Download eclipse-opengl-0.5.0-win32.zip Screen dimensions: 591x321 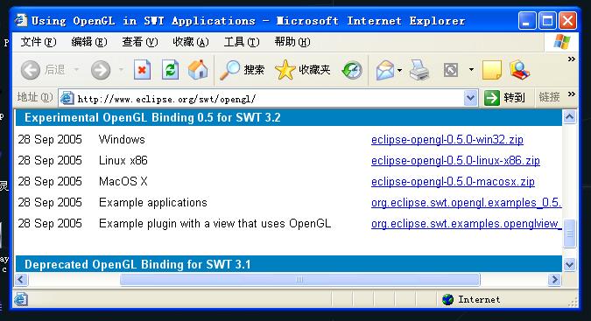tap(447, 140)
